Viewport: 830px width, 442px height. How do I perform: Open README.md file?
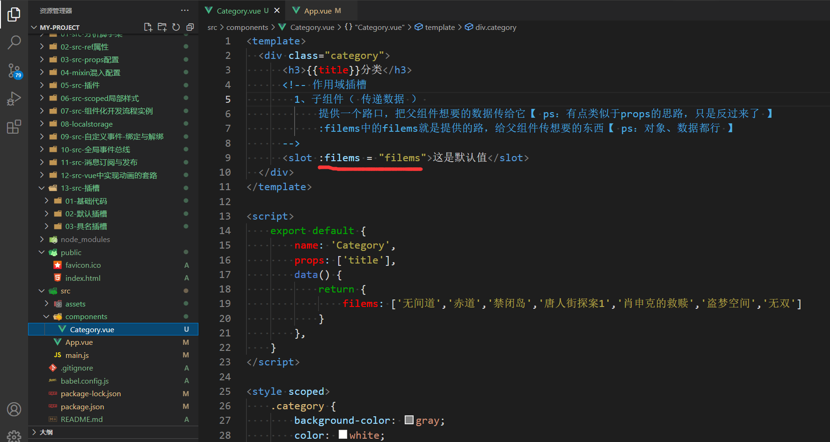[x=113, y=419]
